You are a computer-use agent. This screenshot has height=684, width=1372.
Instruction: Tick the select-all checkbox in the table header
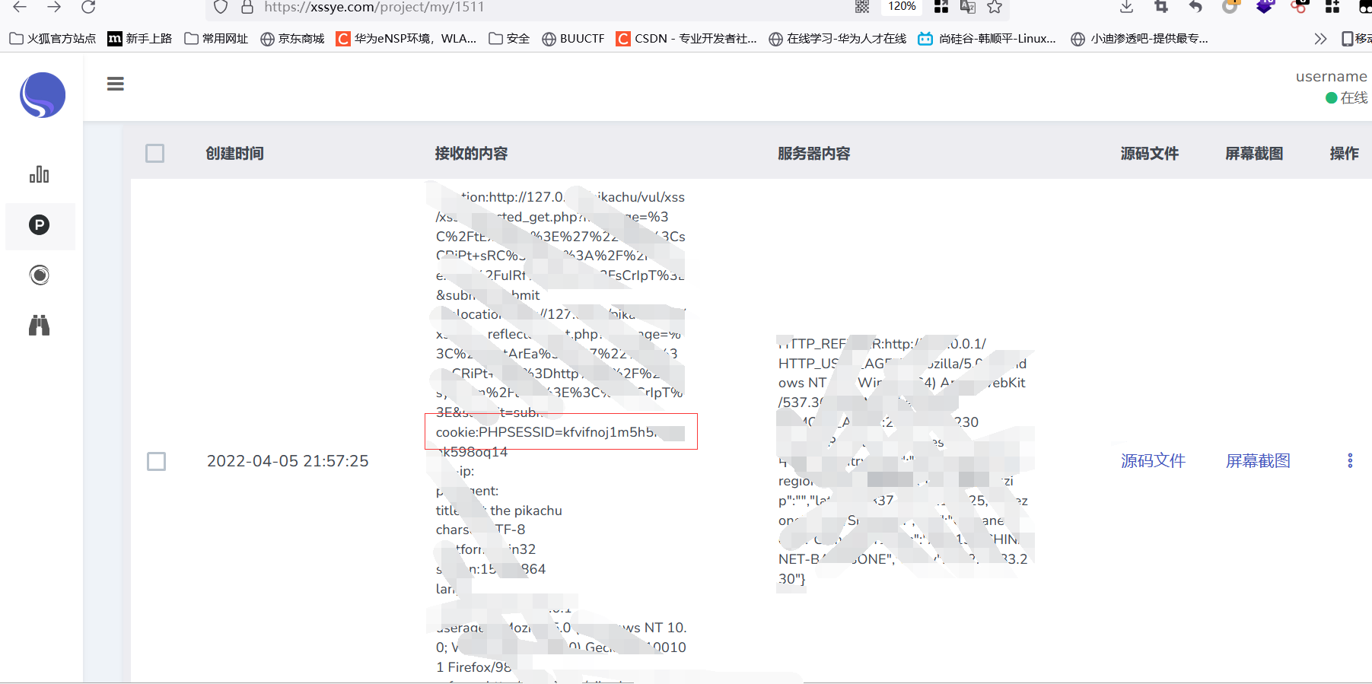(155, 154)
